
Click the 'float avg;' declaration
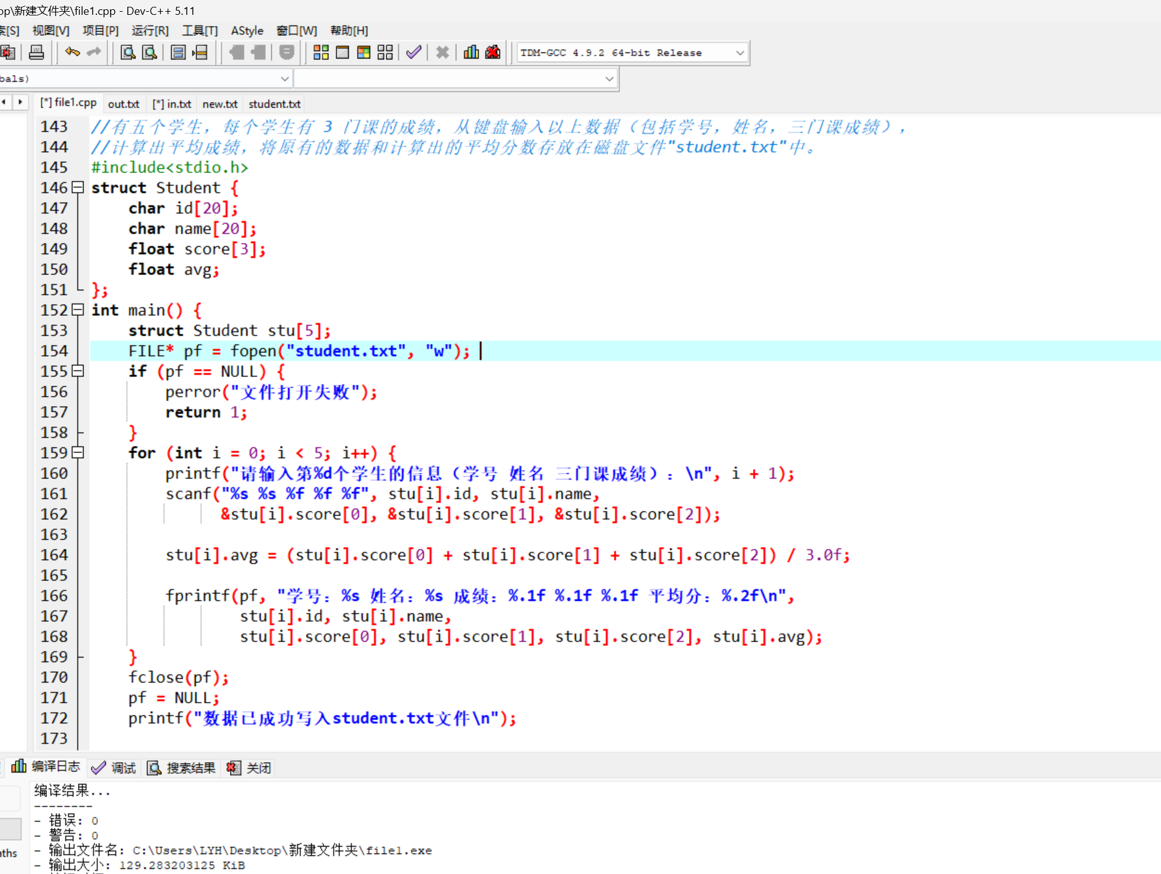[174, 269]
